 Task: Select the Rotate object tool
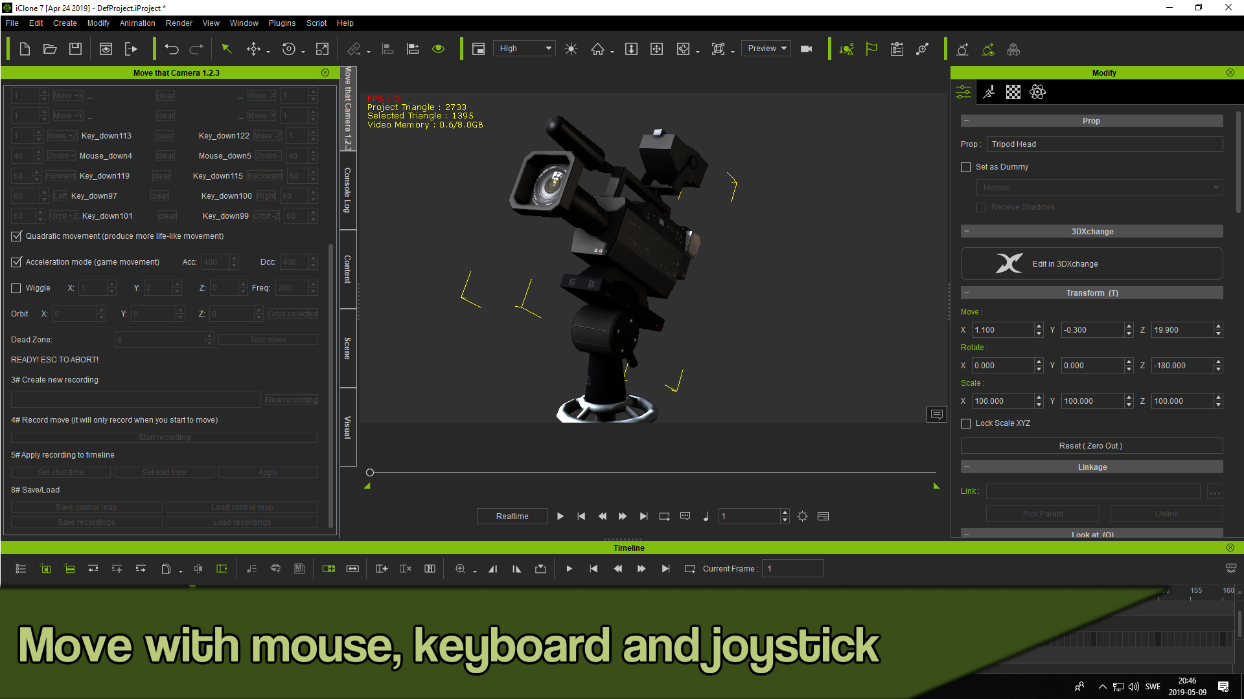tap(289, 49)
